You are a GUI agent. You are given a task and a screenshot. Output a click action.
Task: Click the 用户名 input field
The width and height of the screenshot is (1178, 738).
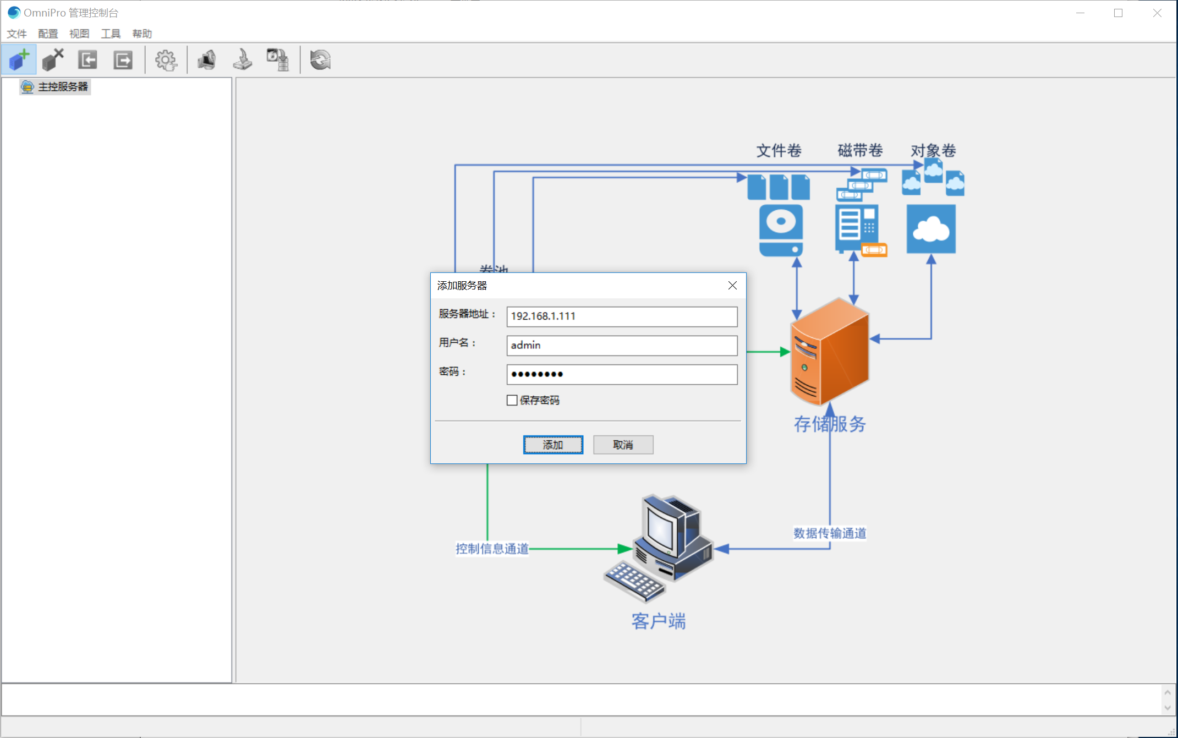tap(622, 346)
